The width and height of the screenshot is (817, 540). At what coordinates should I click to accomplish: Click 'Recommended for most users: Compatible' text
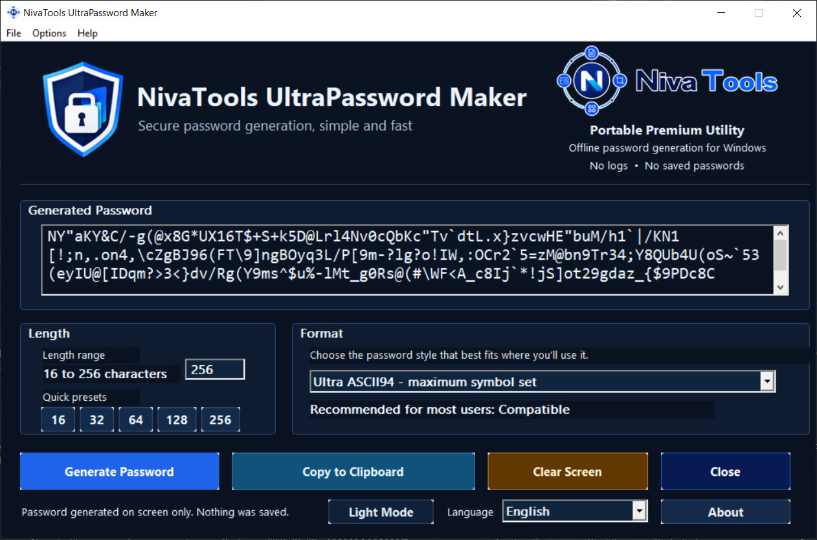click(440, 409)
